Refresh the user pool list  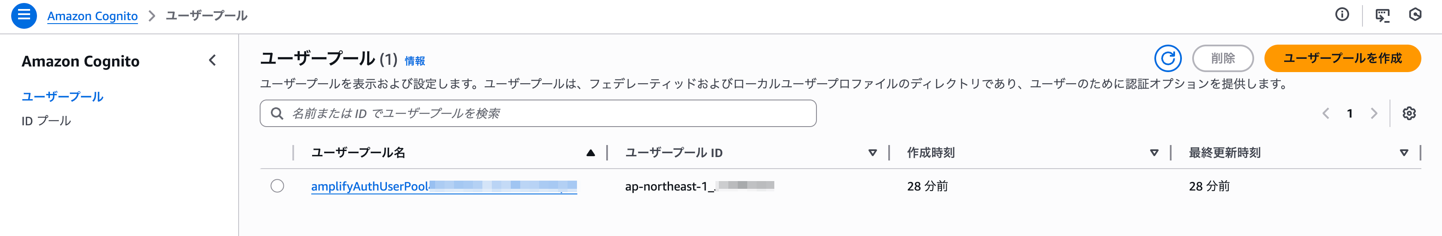pos(1168,58)
